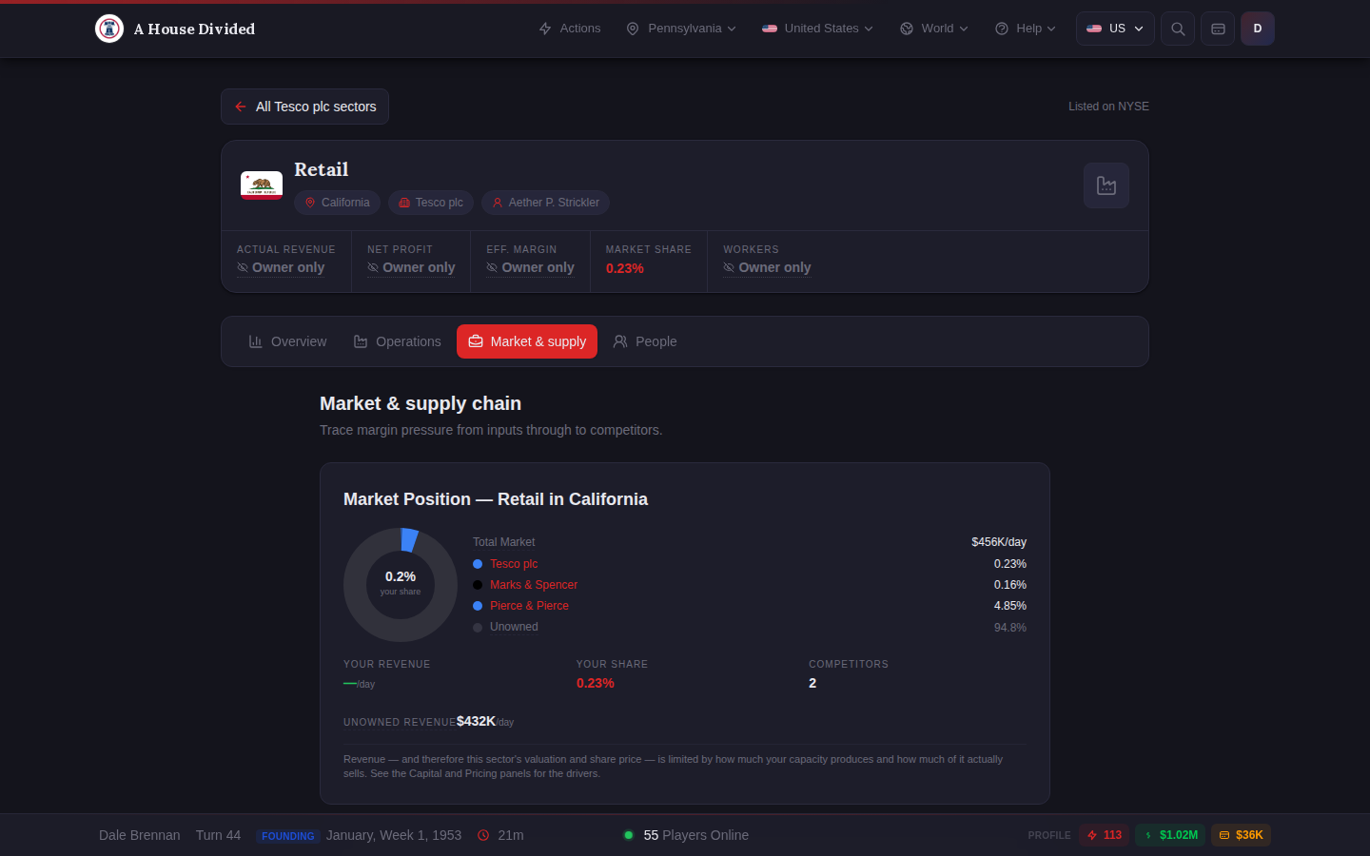Open the D profile avatar

[x=1258, y=29]
